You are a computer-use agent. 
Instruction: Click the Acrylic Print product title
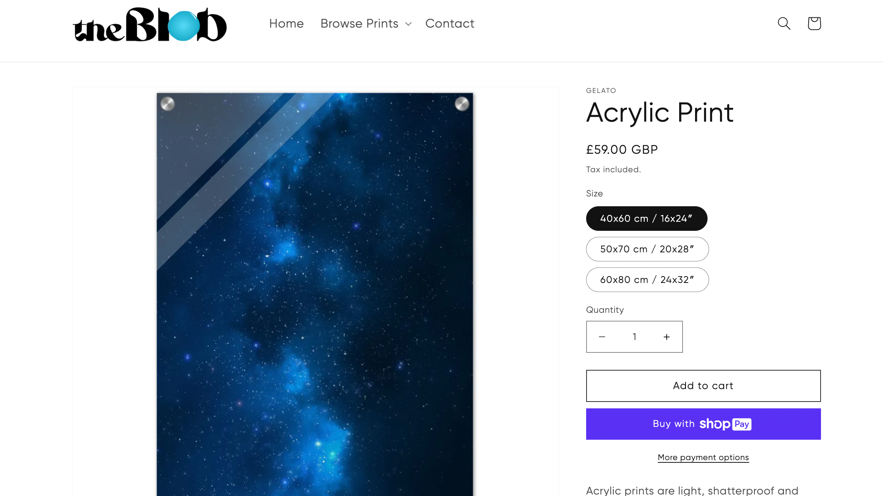pyautogui.click(x=660, y=113)
